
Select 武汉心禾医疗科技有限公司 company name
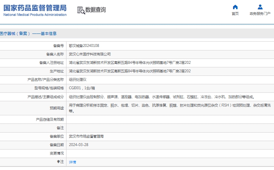tap(90, 54)
